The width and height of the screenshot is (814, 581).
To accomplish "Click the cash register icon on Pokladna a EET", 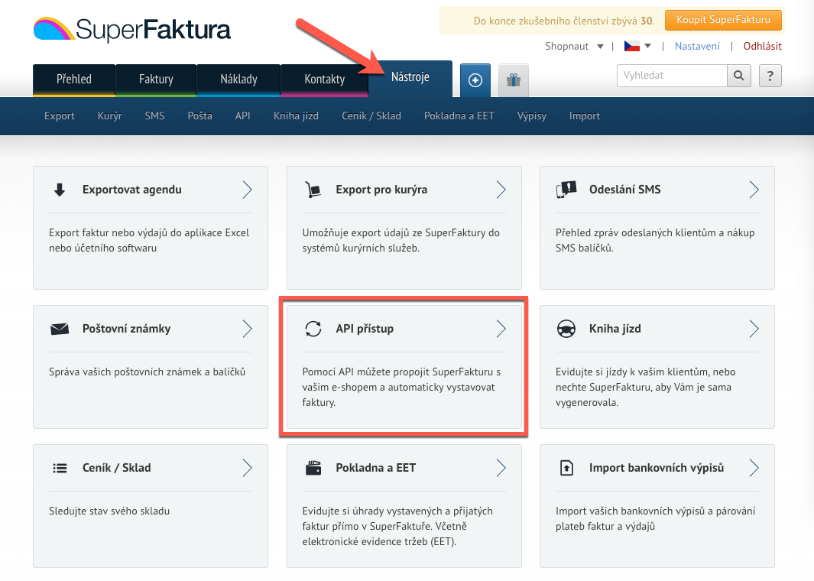I will click(313, 468).
